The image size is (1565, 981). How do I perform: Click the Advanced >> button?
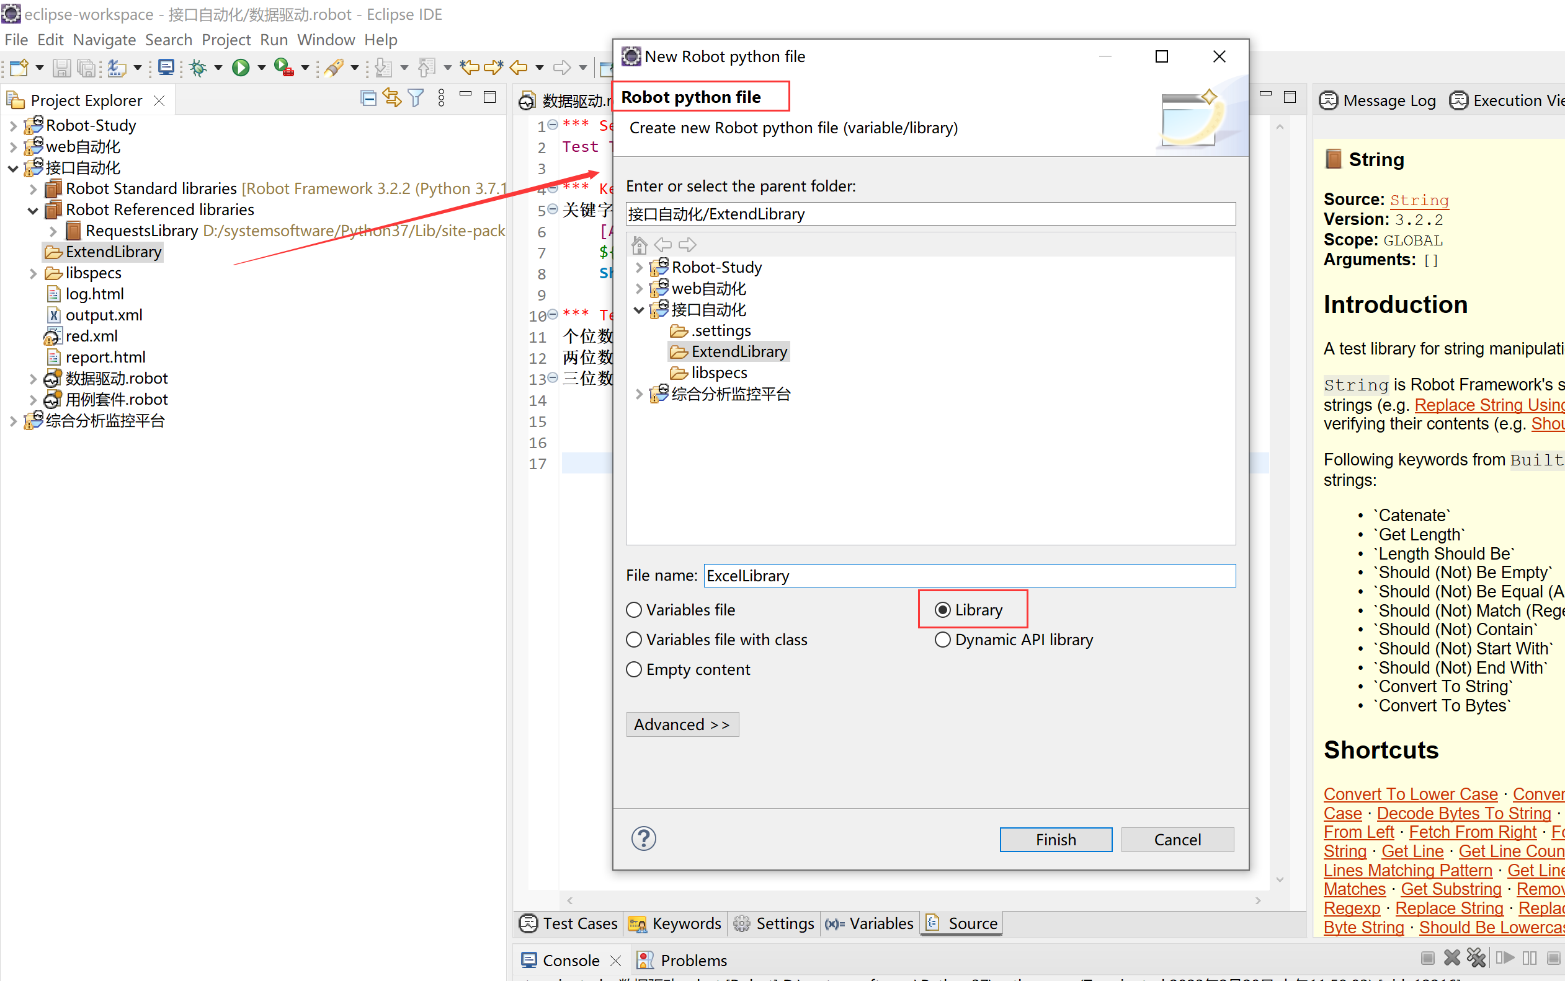682,724
